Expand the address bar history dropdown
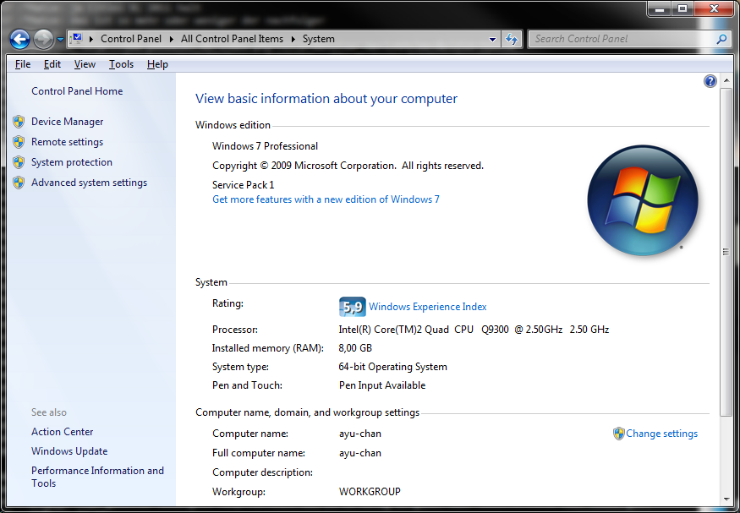 pyautogui.click(x=493, y=39)
